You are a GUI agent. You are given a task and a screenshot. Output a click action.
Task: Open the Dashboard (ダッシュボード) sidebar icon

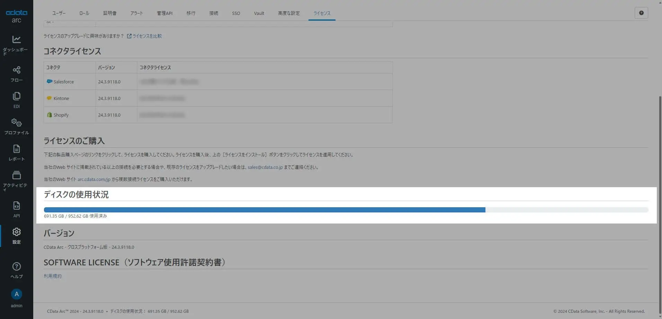coord(17,39)
